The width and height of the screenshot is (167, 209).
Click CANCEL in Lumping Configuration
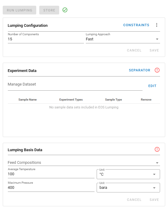coord(134,50)
